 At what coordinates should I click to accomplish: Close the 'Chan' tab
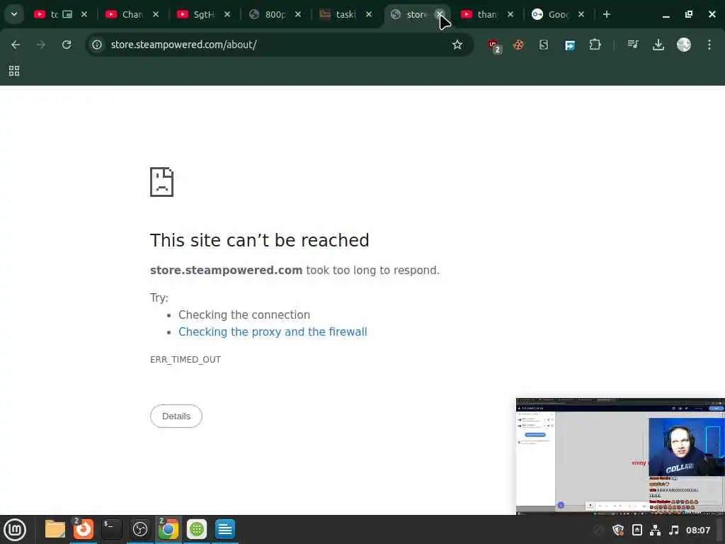point(156,14)
